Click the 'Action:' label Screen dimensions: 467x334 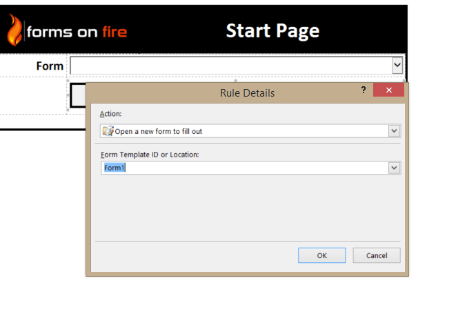coord(110,114)
